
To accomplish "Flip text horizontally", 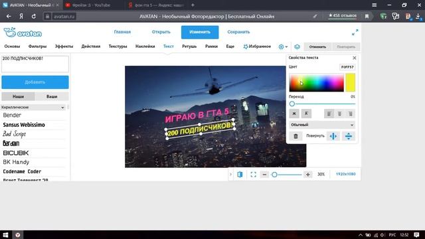I will point(333,136).
